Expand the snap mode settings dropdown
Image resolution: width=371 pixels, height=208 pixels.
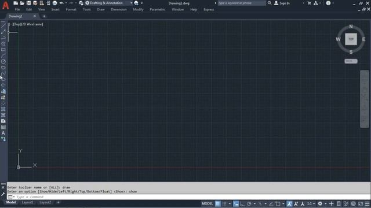point(230,204)
